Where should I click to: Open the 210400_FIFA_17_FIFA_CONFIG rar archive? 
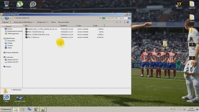pyautogui.click(x=41, y=29)
